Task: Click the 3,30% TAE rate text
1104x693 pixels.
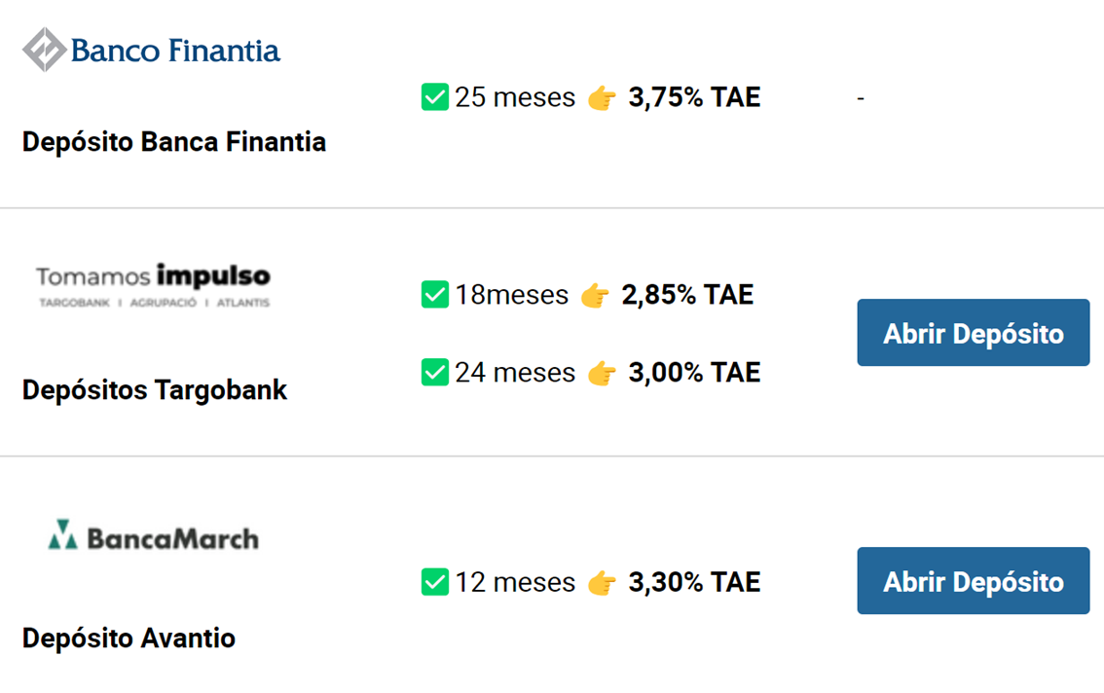Action: pyautogui.click(x=694, y=582)
